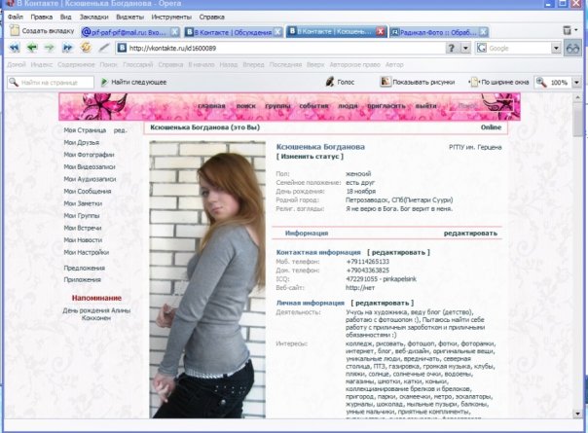
Task: Switch to В Контакте Обсуждения tab
Action: coord(233,32)
